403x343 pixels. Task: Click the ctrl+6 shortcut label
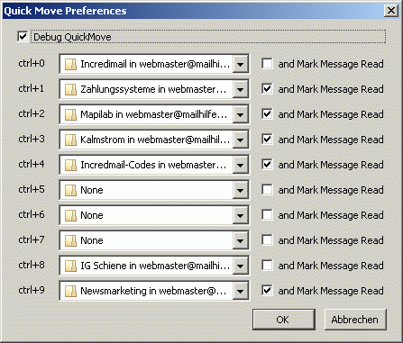(32, 214)
